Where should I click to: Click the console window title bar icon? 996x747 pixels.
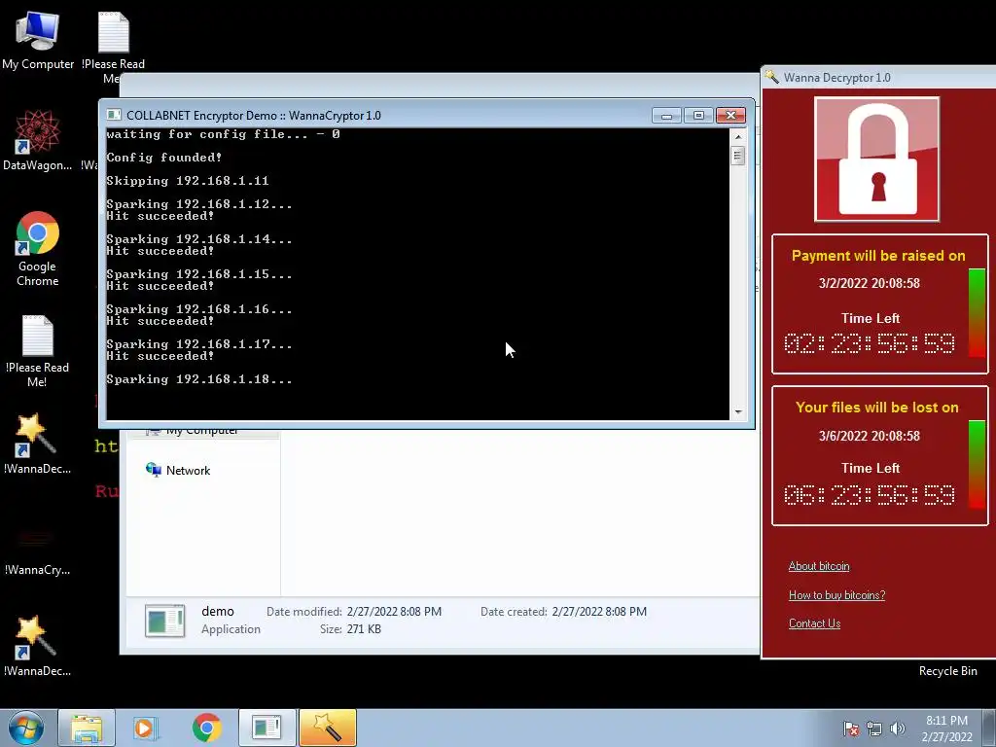point(114,115)
